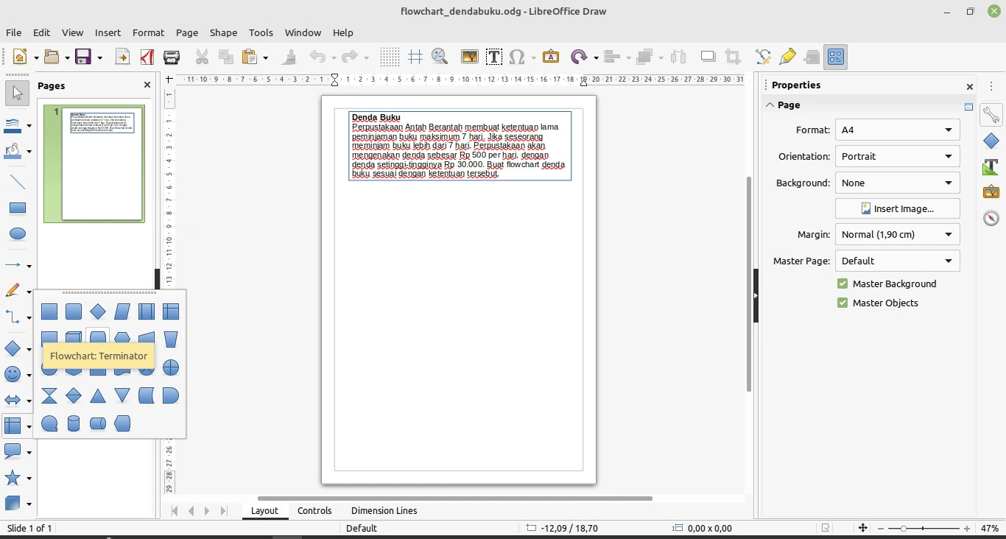The height and width of the screenshot is (539, 1006).
Task: Open Save button dropdown arrow
Action: click(99, 57)
